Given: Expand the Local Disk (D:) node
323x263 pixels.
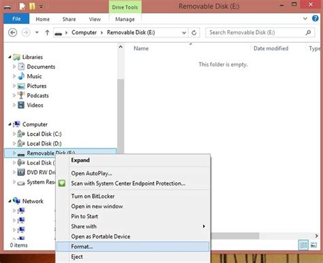Looking at the screenshot, I should click(x=14, y=143).
